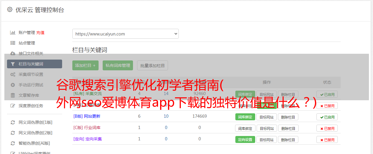Open the site URL dropdown
The height and width of the screenshot is (154, 373).
125,34
